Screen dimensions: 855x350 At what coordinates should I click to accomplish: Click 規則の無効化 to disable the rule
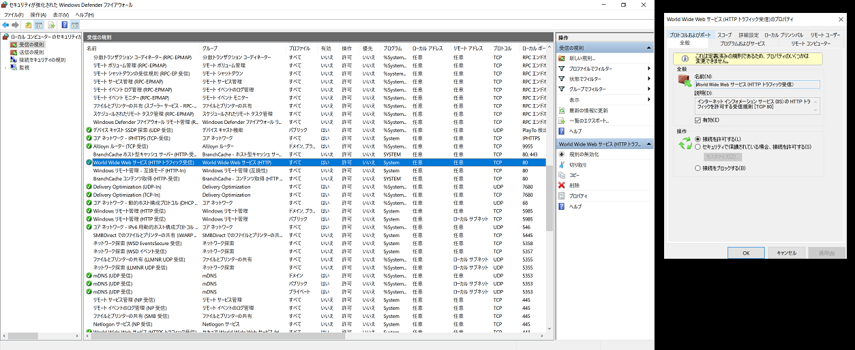[583, 155]
